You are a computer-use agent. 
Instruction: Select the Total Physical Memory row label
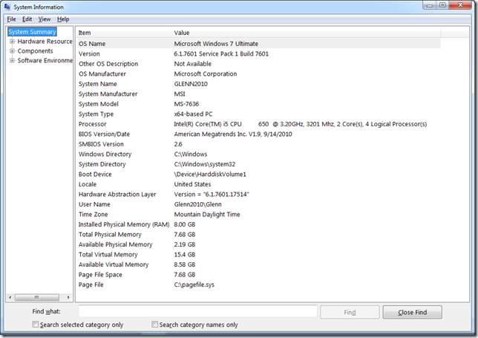click(110, 235)
